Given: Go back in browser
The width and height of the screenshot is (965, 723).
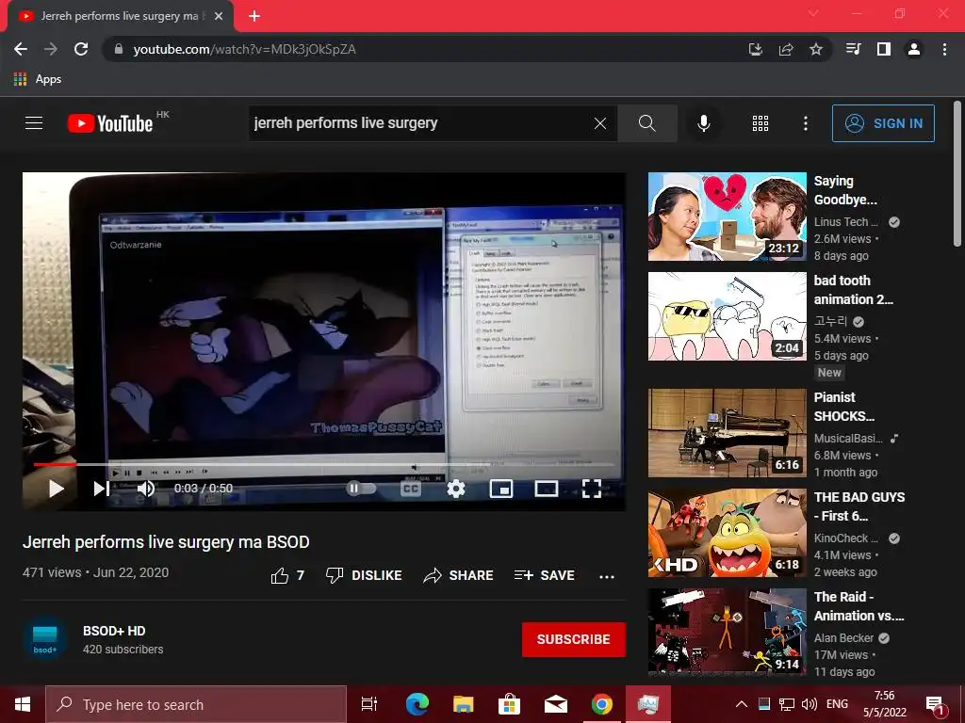Looking at the screenshot, I should tap(21, 49).
